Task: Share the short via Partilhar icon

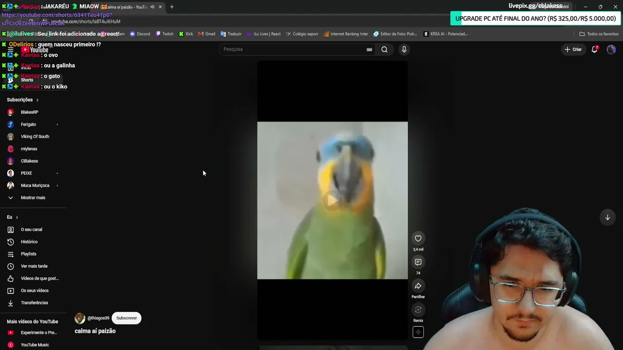Action: (x=418, y=286)
